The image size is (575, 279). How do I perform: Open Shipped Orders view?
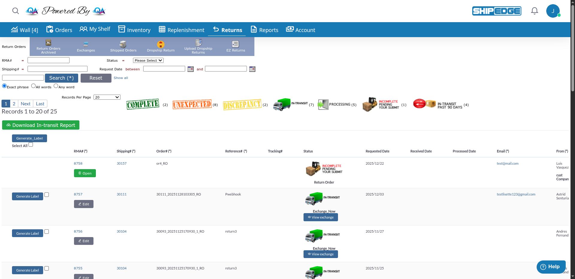pyautogui.click(x=123, y=45)
